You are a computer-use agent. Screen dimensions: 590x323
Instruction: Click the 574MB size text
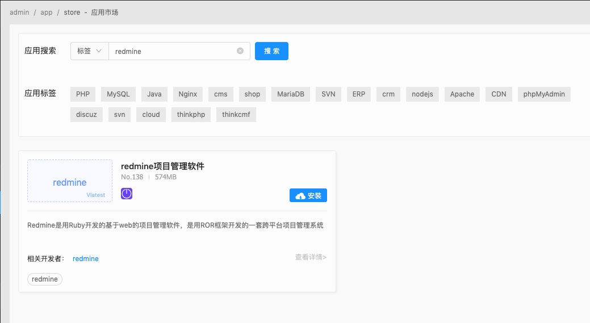click(x=166, y=177)
